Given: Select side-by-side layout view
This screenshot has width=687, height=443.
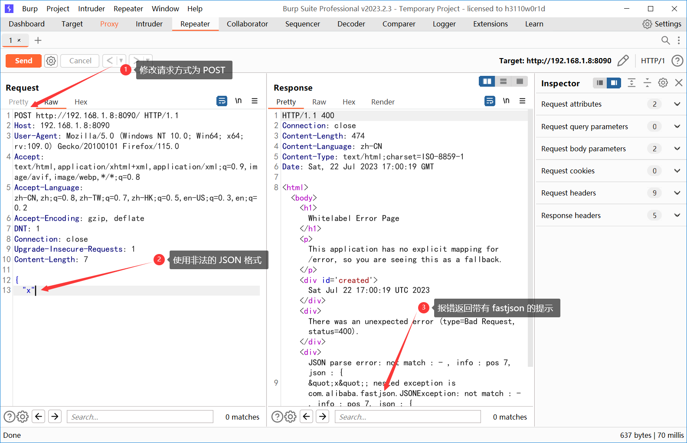Looking at the screenshot, I should (487, 81).
